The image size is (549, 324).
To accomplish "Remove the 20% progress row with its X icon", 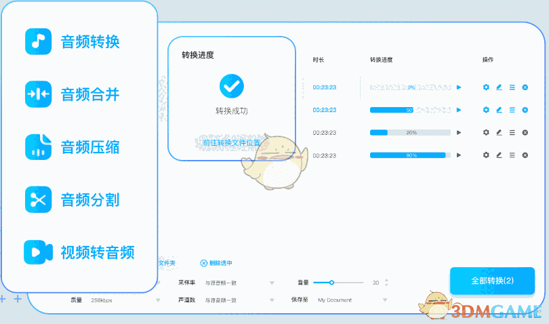I will pyautogui.click(x=525, y=132).
